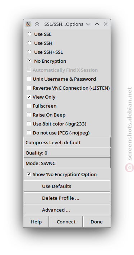Open the Quality selector menu
This screenshot has height=255, width=134.
click(67, 153)
